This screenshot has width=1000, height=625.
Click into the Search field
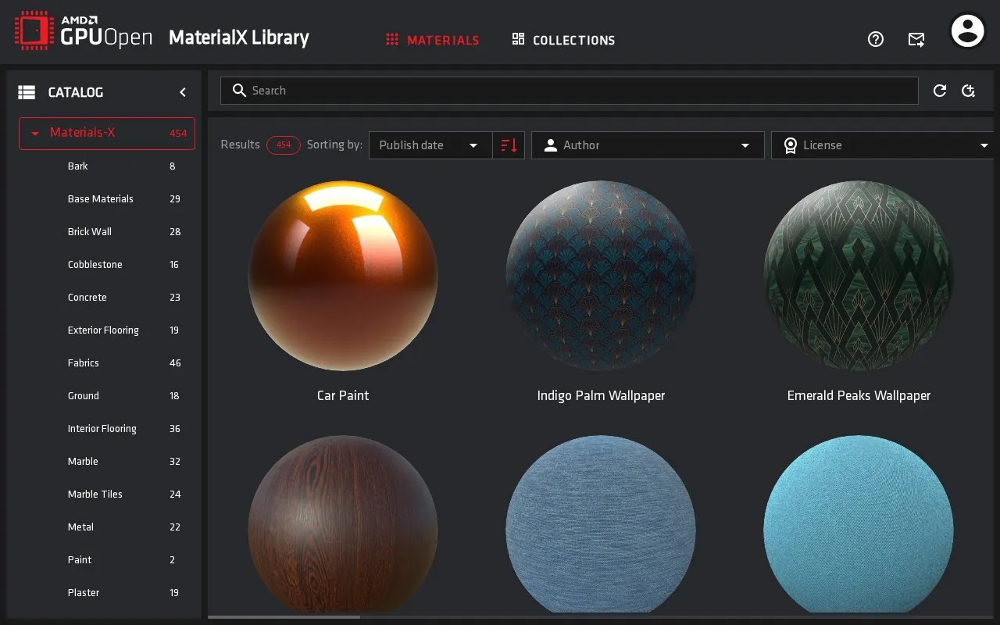pos(569,91)
